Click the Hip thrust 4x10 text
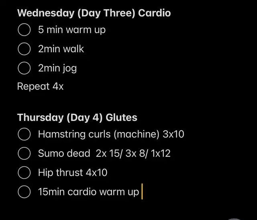Viewport: 257px width, 220px height. (73, 173)
